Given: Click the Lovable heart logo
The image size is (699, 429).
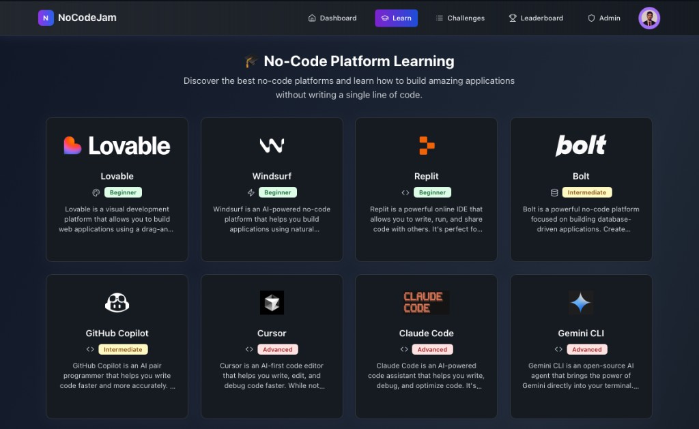Looking at the screenshot, I should click(x=72, y=145).
